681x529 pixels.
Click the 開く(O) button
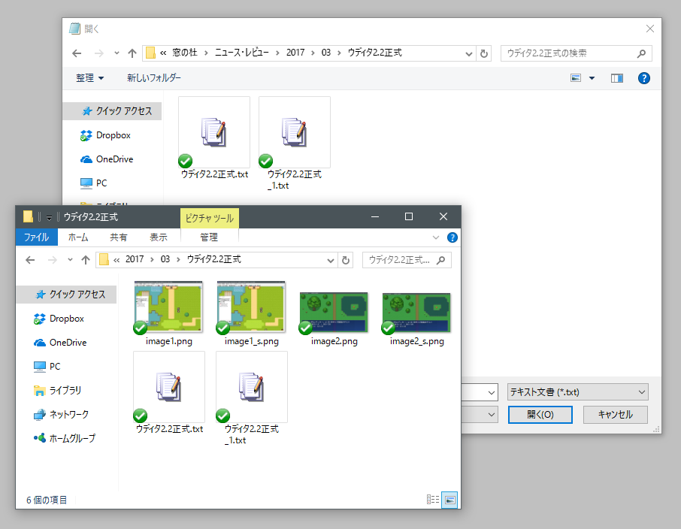point(540,415)
